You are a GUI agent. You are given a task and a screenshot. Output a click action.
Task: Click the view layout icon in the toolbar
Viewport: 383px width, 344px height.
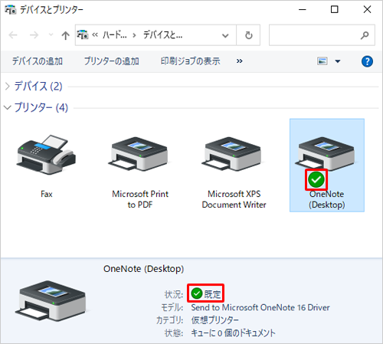[322, 61]
